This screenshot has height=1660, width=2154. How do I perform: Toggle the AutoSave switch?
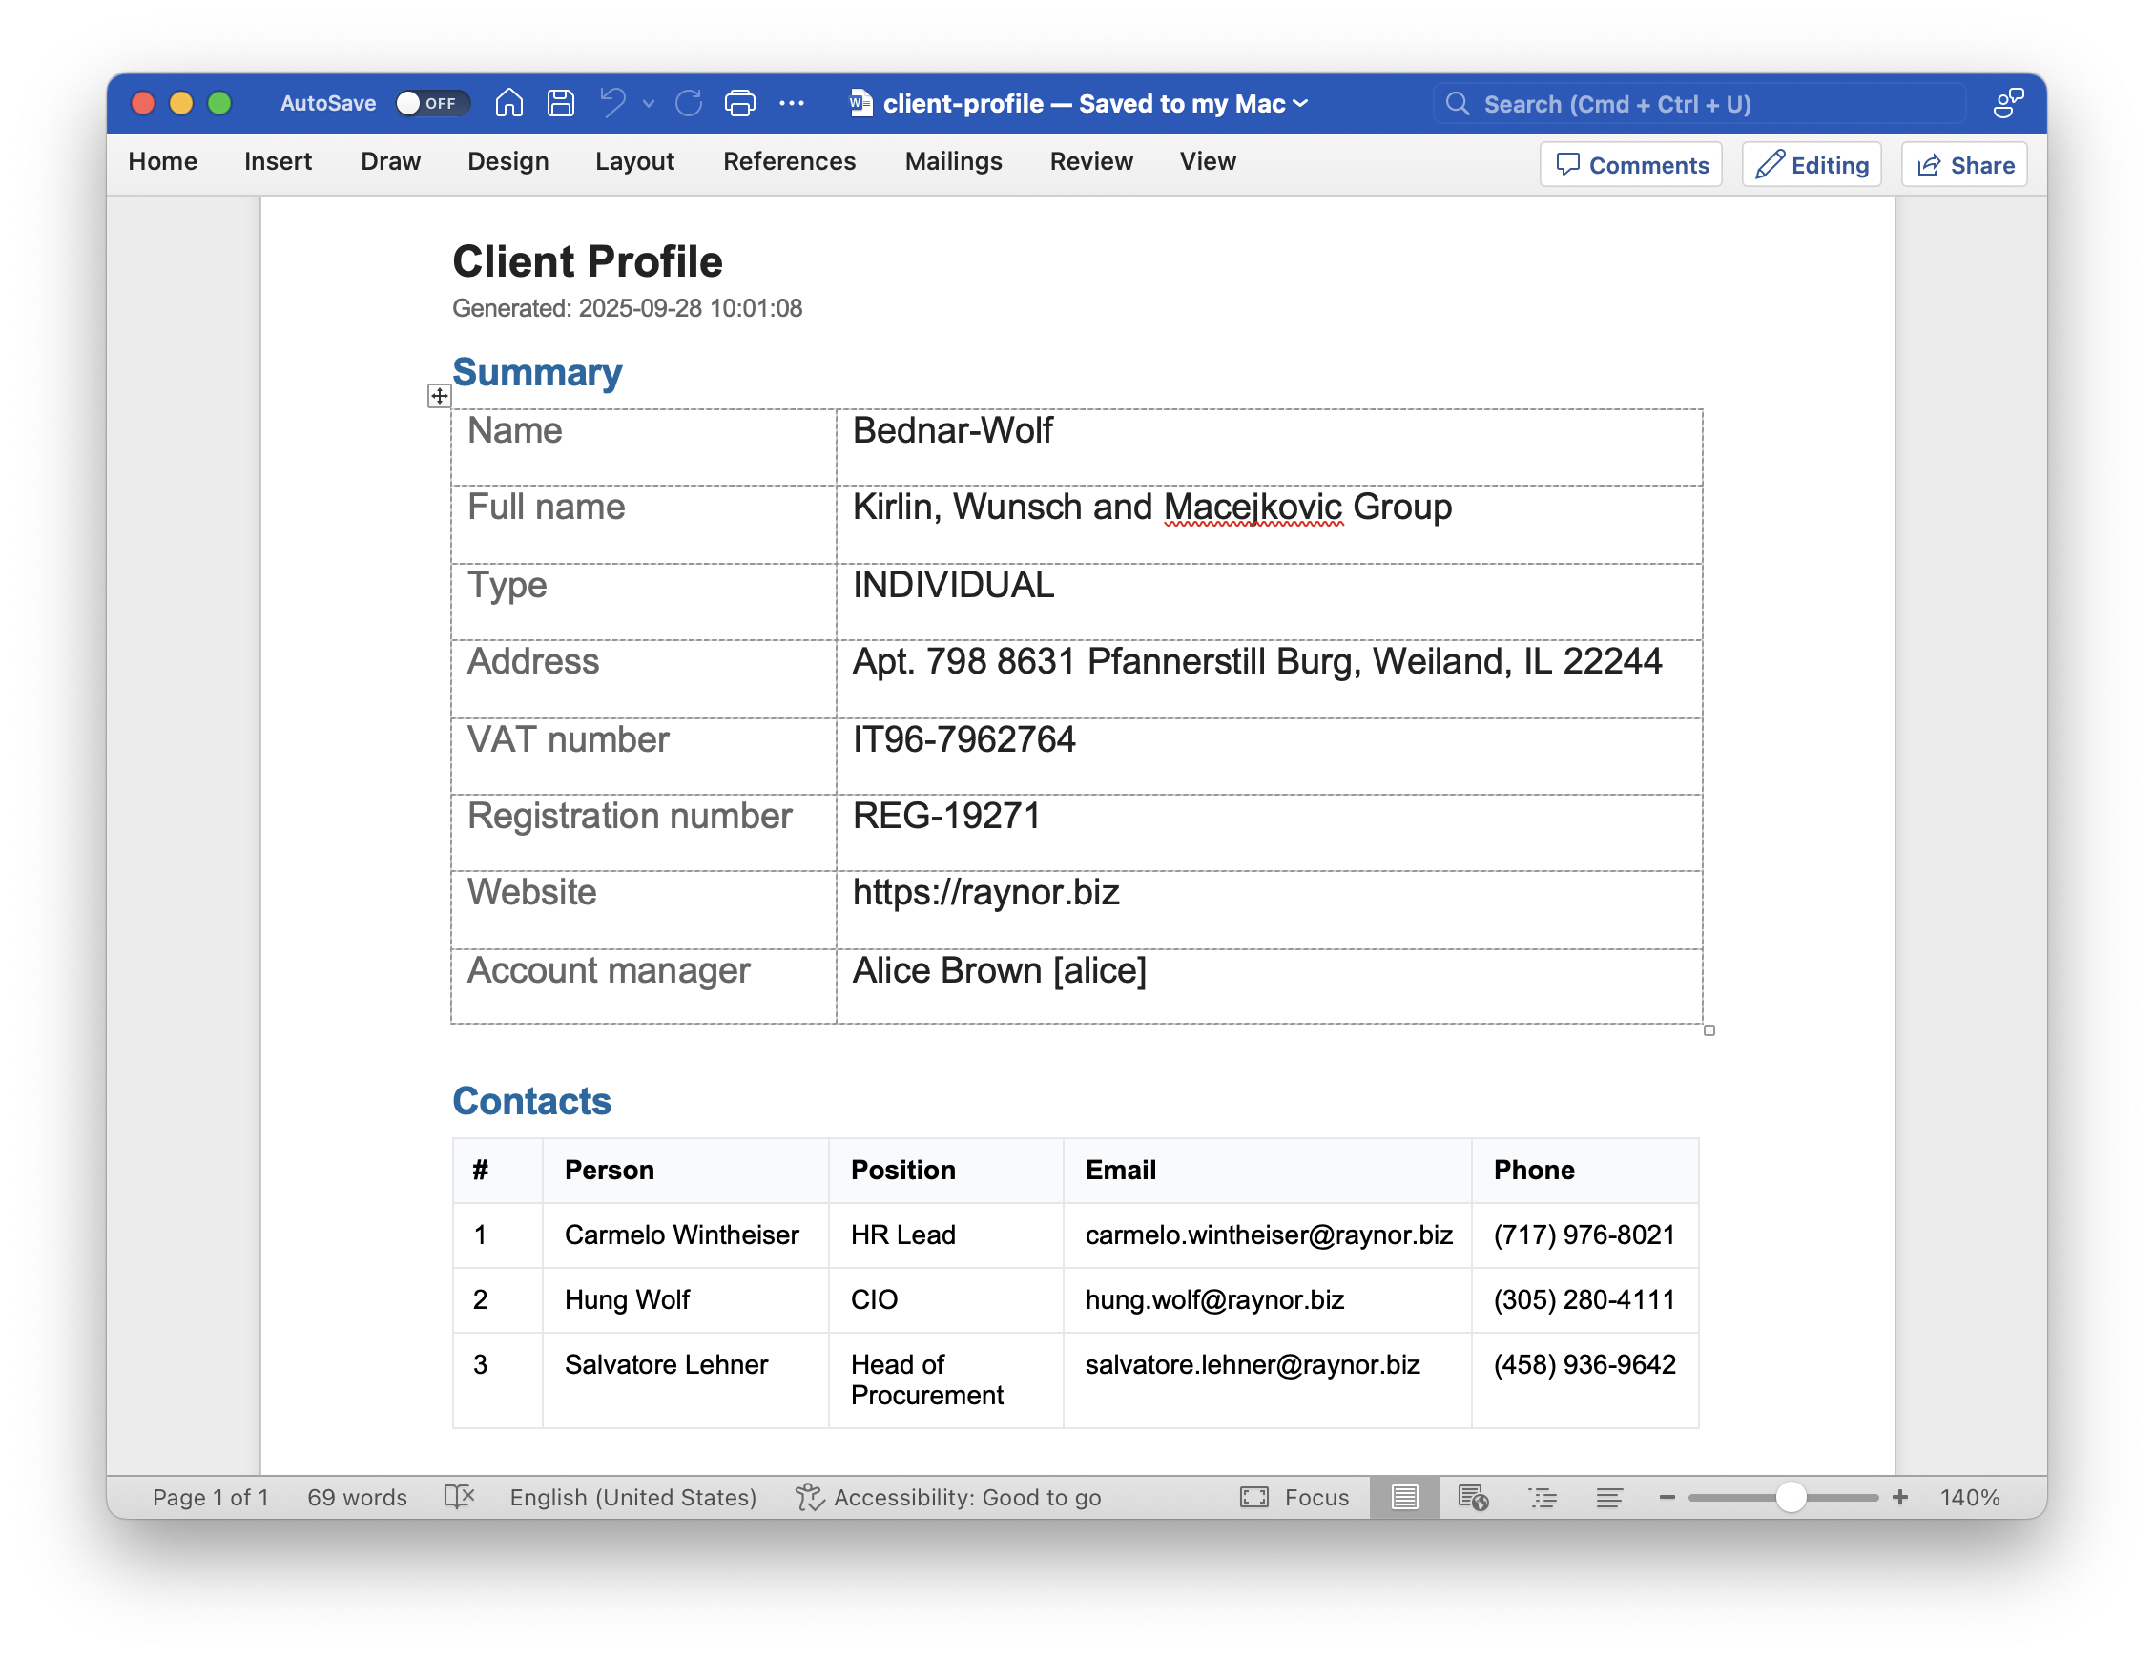point(431,103)
